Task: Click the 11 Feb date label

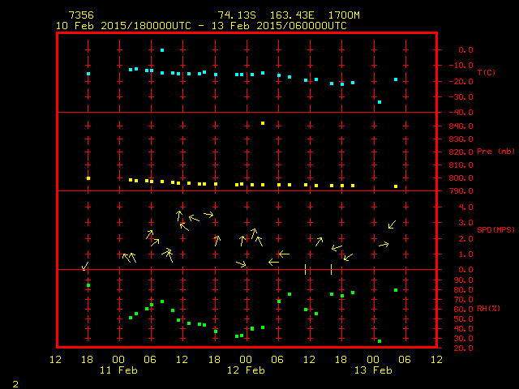Action: coord(118,370)
